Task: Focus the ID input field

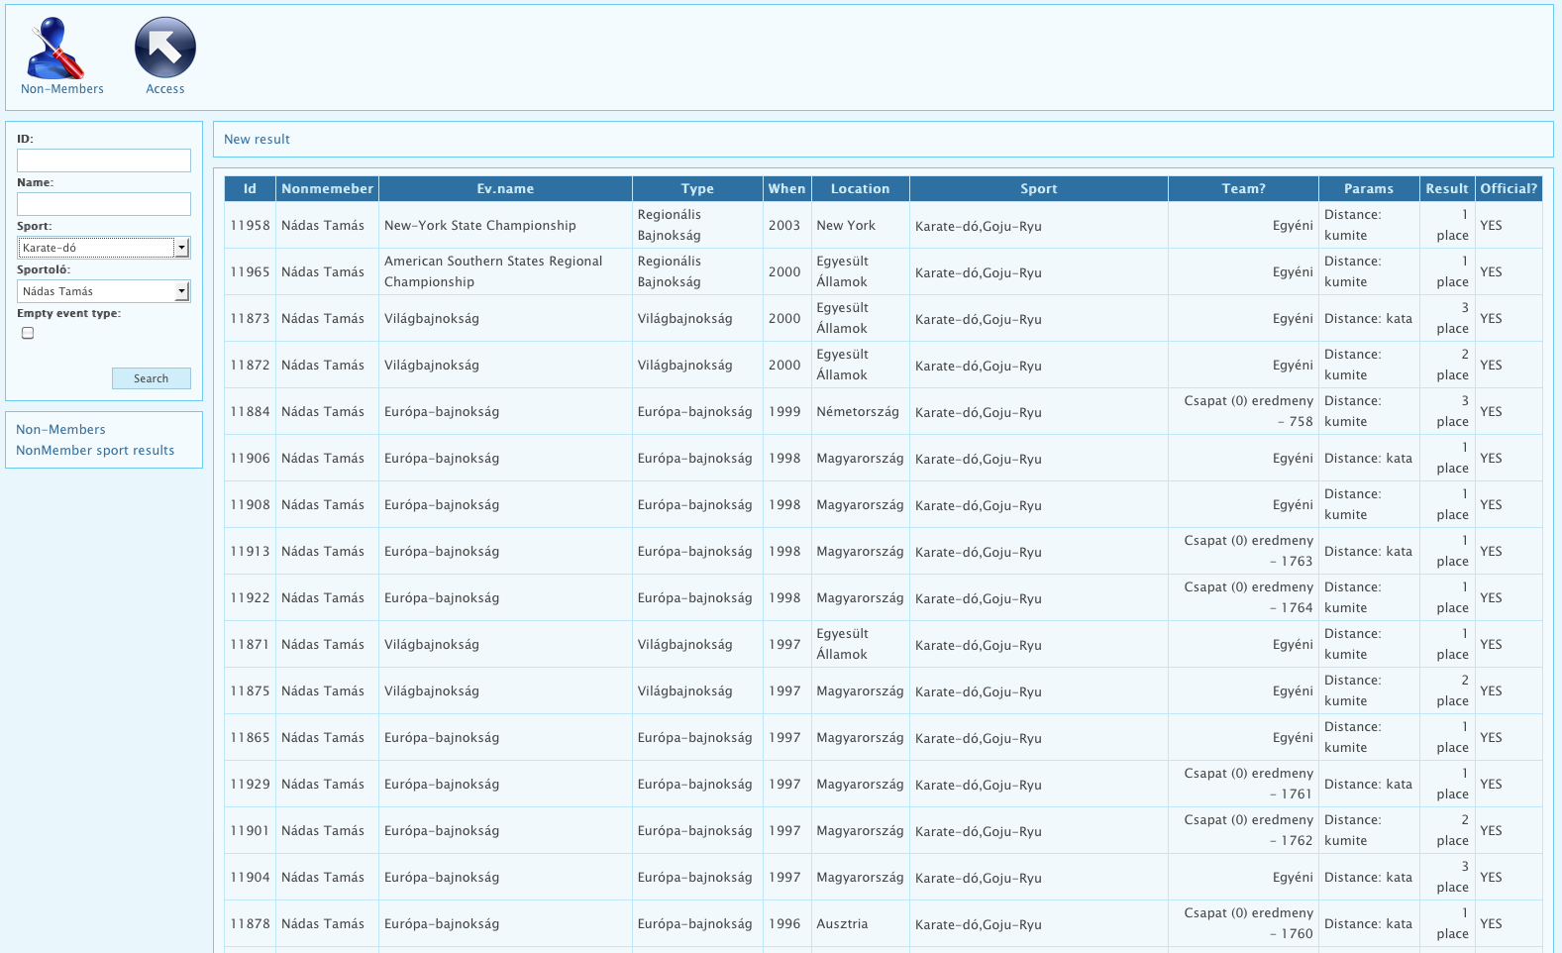Action: [104, 160]
